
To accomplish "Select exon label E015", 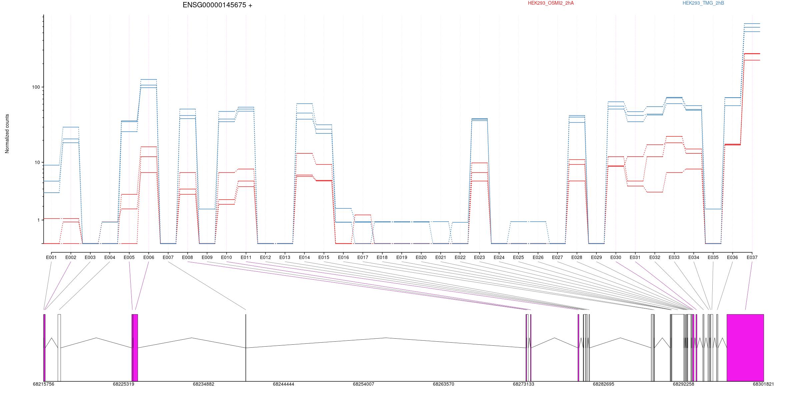I will pyautogui.click(x=324, y=257).
